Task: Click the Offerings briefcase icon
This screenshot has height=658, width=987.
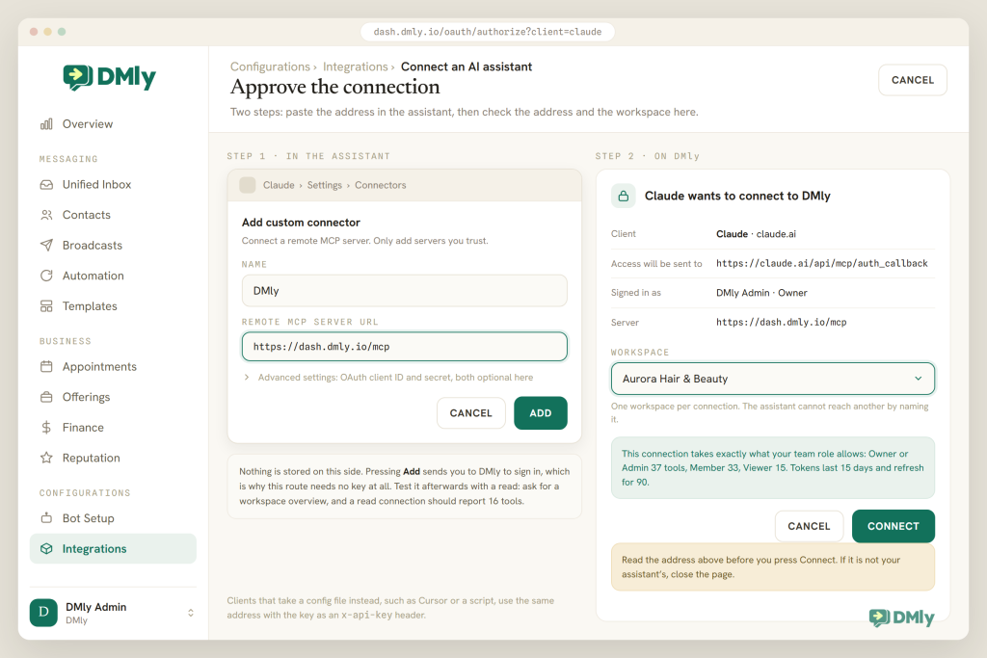Action: pos(46,397)
